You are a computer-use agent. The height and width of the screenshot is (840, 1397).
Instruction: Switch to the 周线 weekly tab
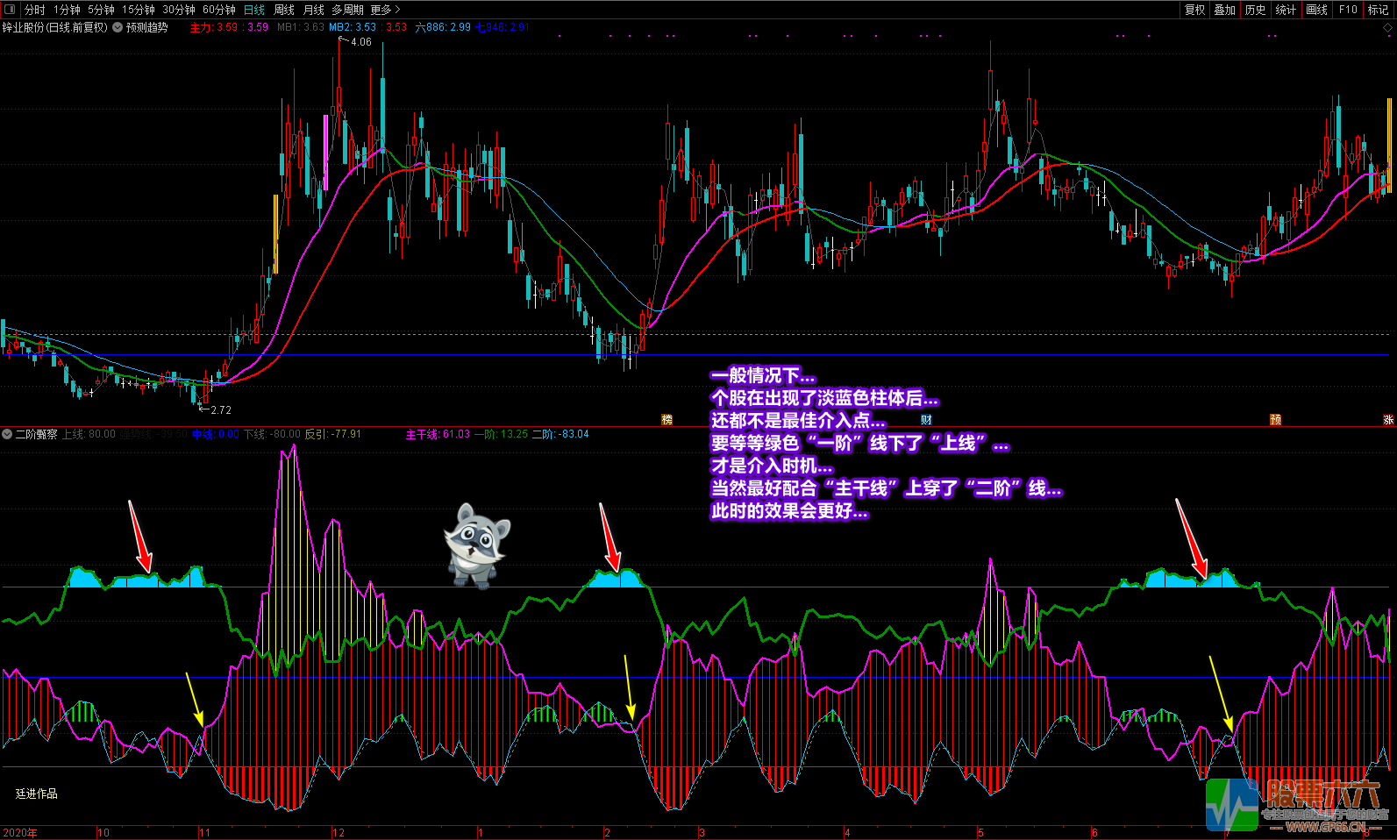(x=284, y=10)
